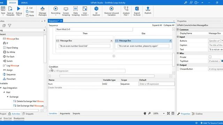Open the help icon in title bar
The height and width of the screenshot is (125, 223).
tap(196, 2)
